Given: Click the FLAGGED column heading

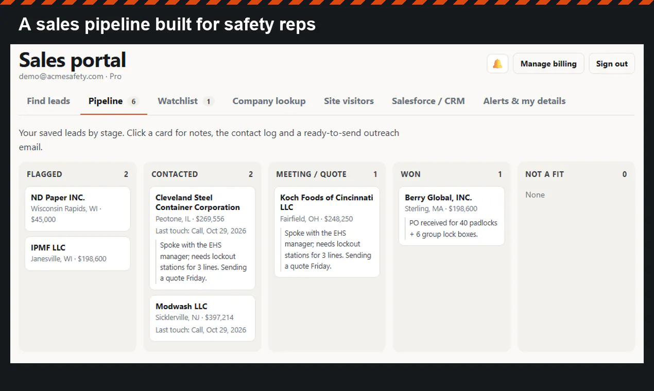Looking at the screenshot, I should 44,174.
